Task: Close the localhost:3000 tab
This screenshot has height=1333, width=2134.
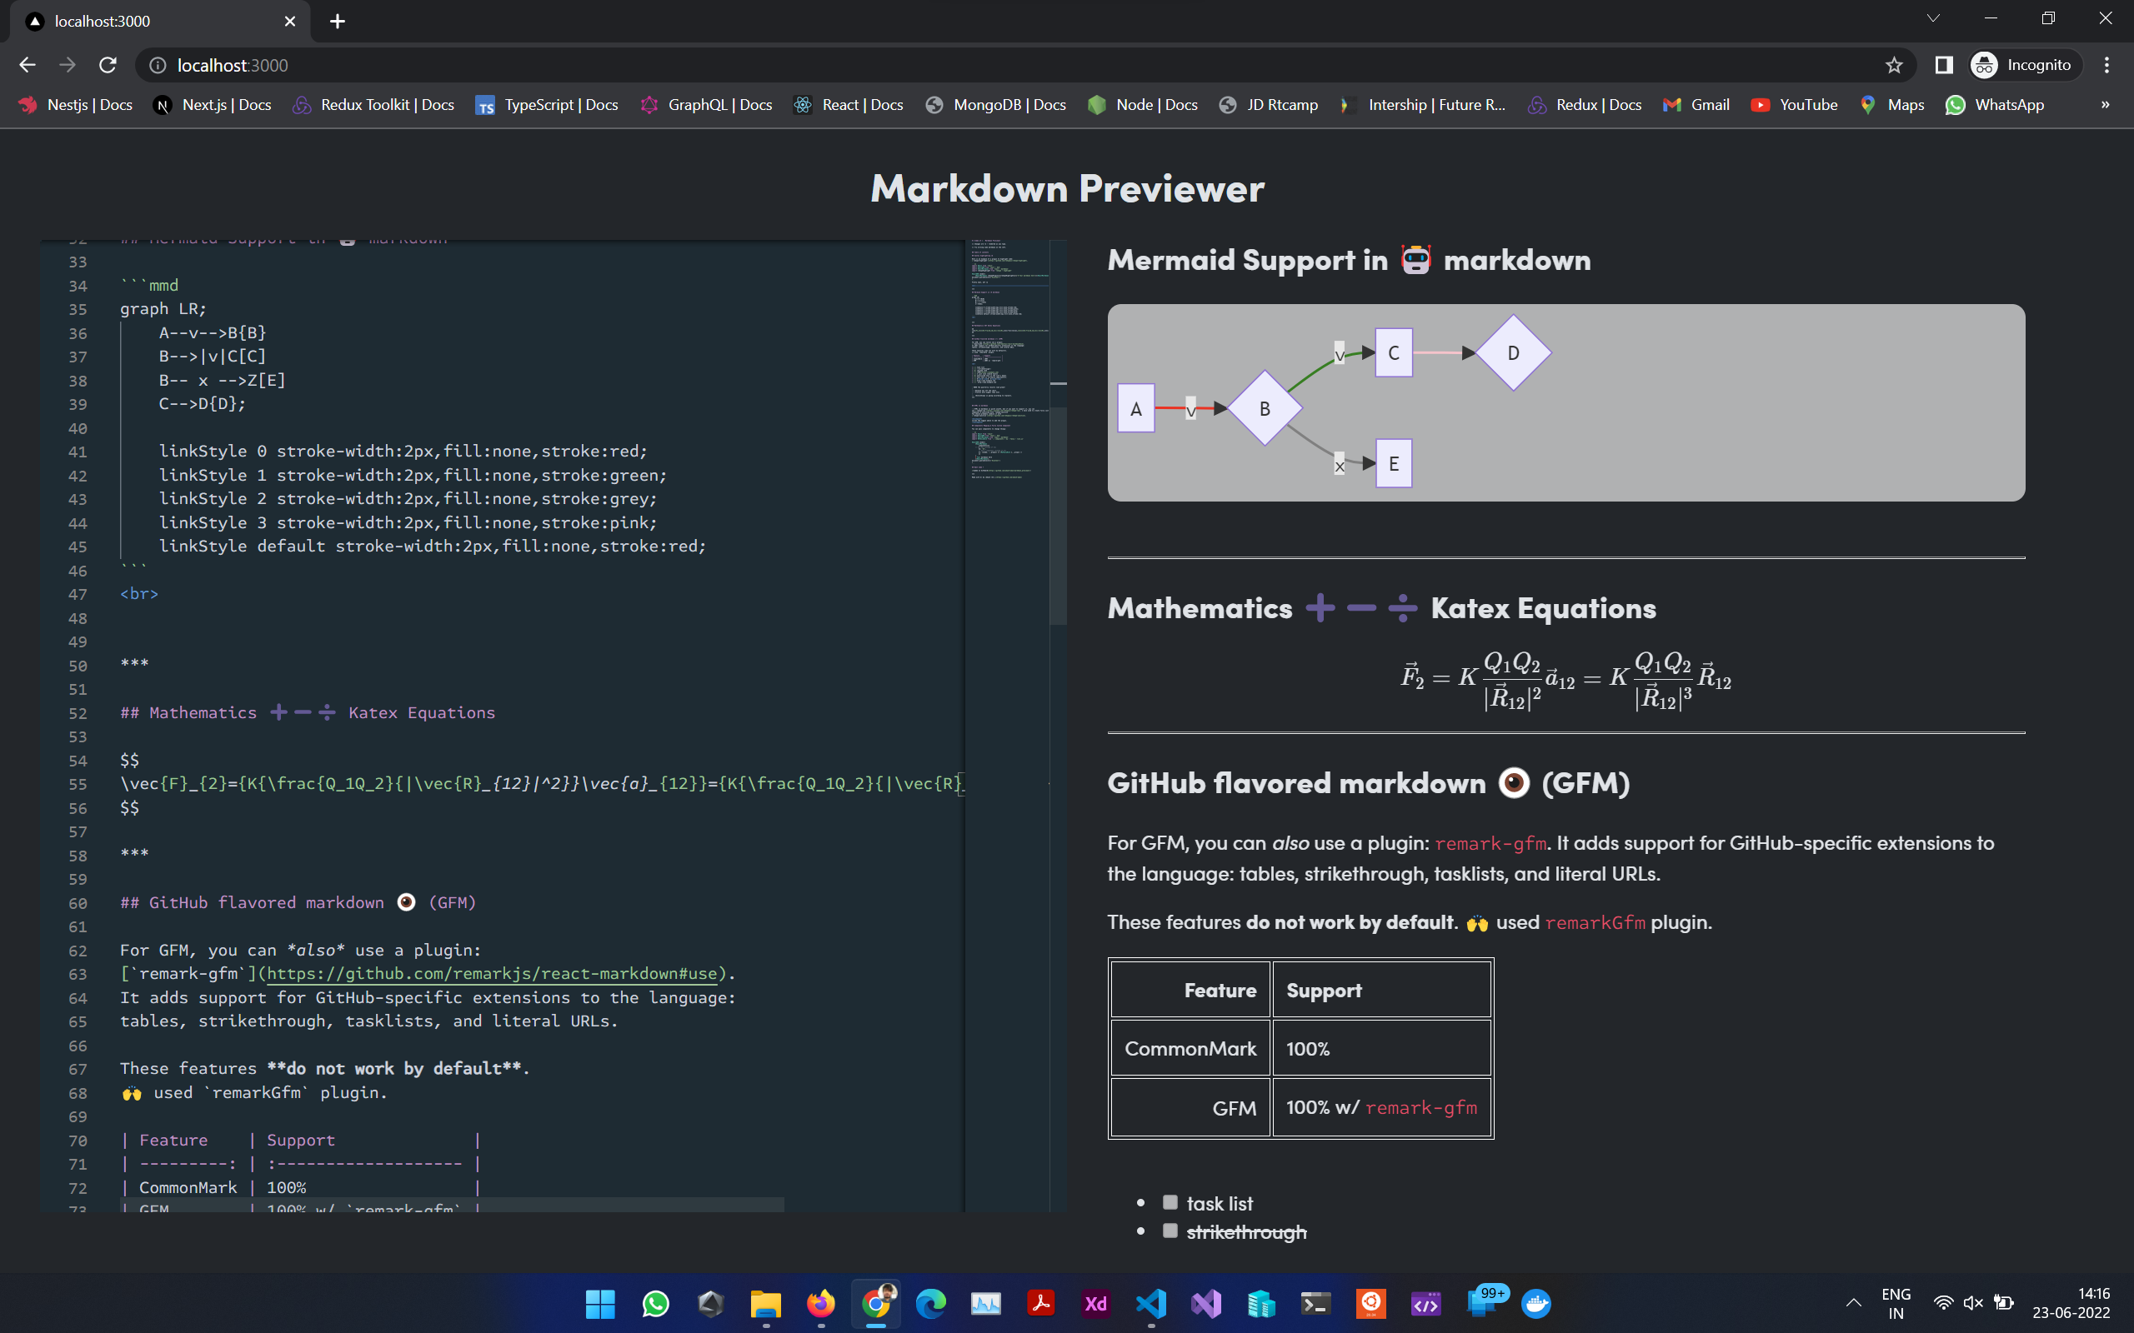Action: coord(290,21)
